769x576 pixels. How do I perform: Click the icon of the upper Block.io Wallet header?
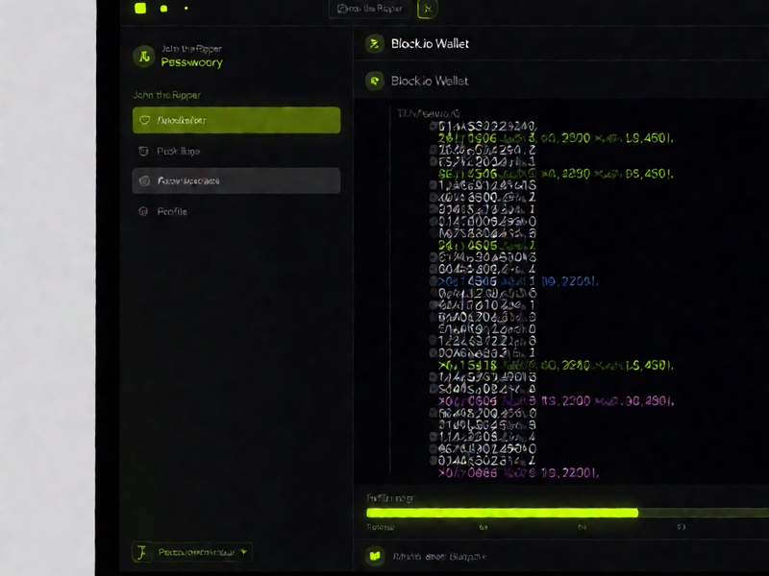(375, 43)
